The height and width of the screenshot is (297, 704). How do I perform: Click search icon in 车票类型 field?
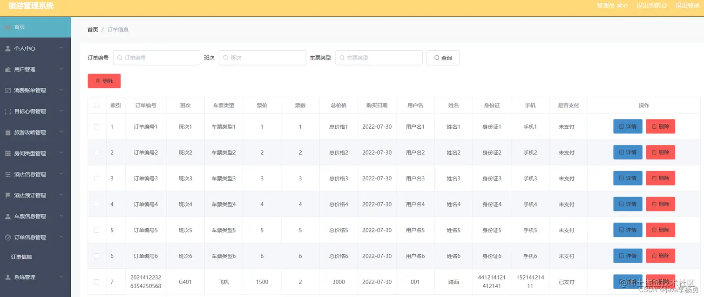[342, 58]
